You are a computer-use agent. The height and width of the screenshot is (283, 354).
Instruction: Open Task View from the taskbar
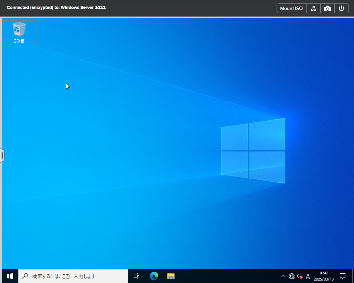tap(137, 276)
